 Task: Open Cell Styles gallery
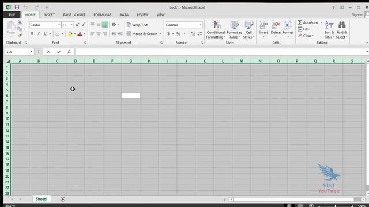click(248, 30)
